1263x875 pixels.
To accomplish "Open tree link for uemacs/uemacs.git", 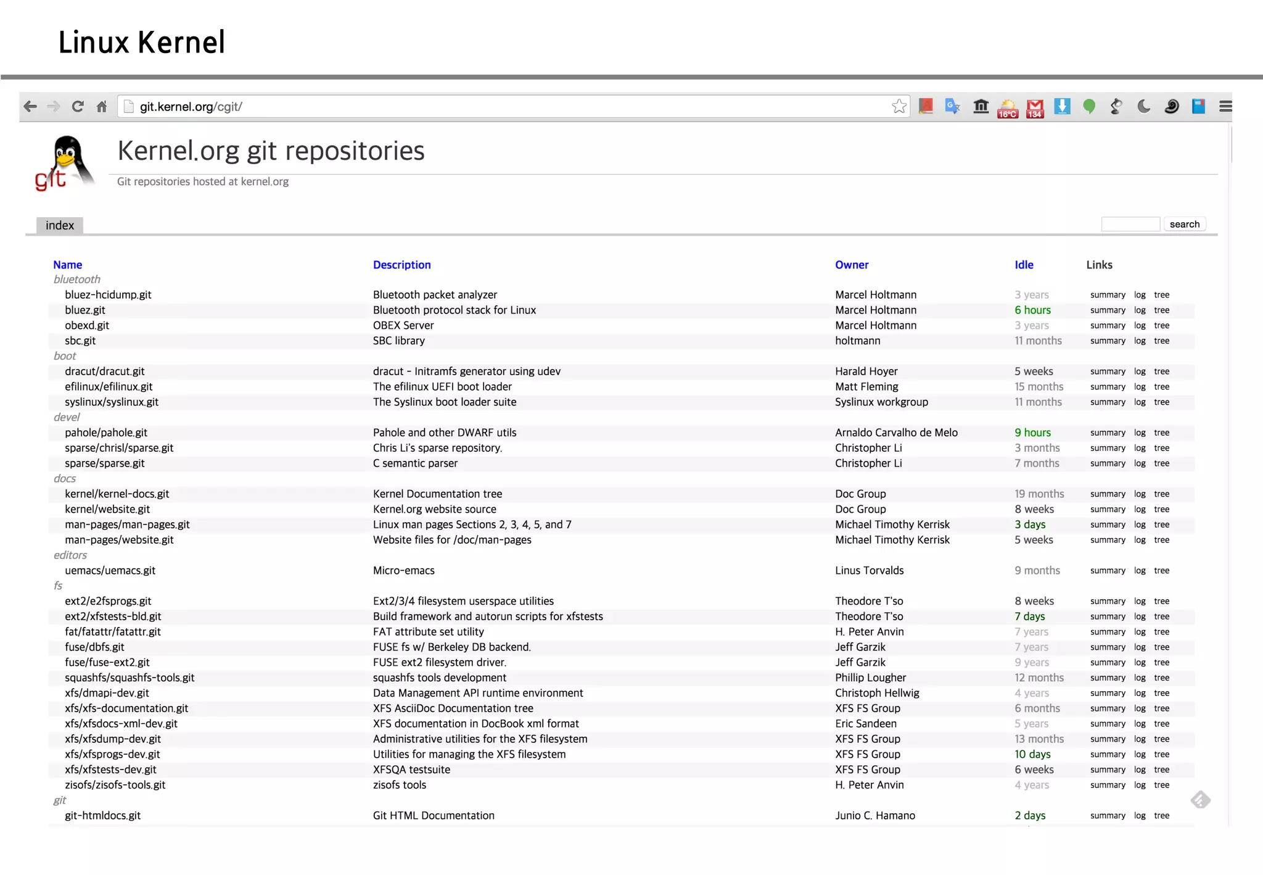I will (1162, 571).
